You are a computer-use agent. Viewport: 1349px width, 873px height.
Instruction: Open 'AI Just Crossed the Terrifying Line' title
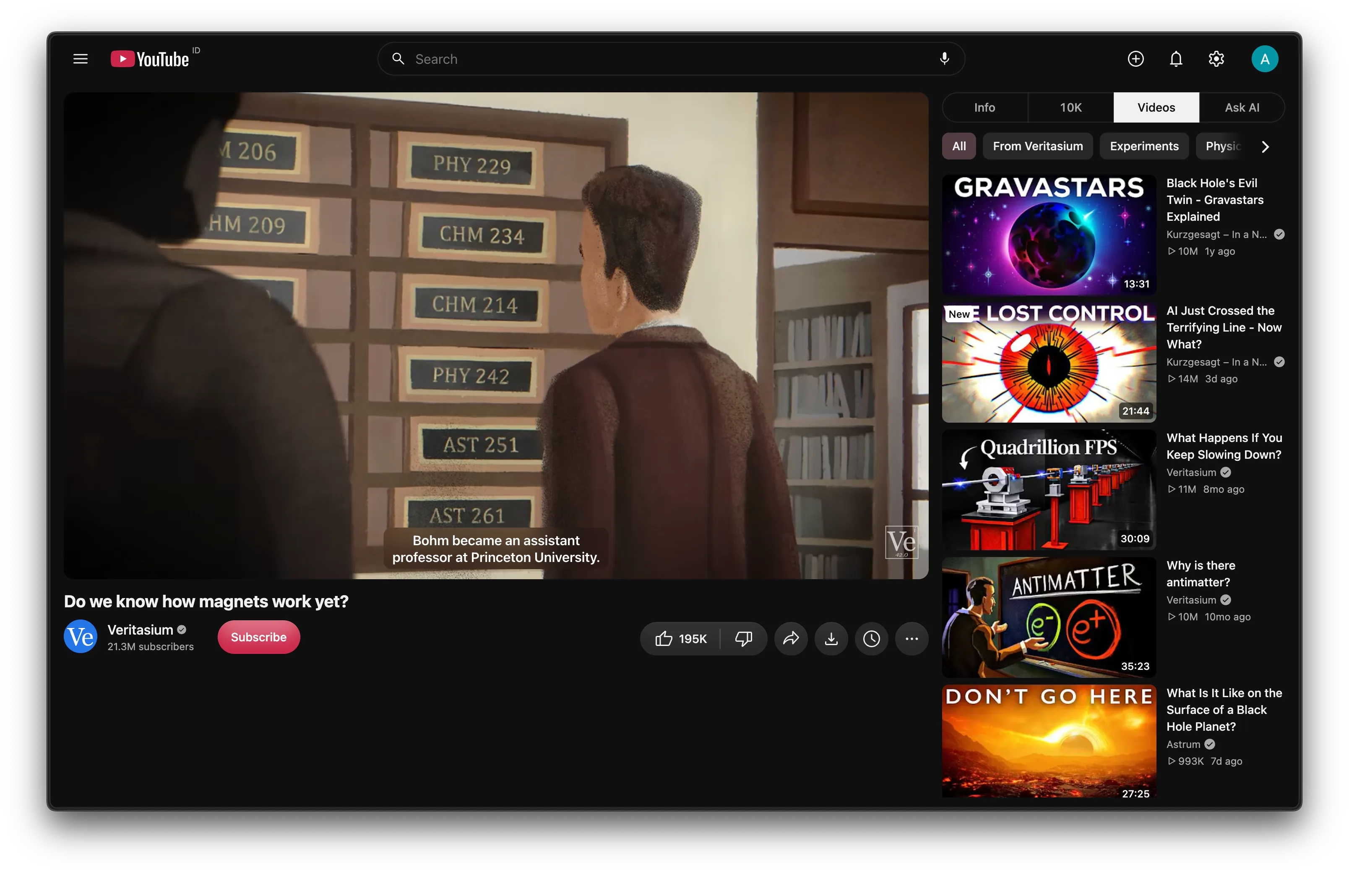tap(1224, 328)
